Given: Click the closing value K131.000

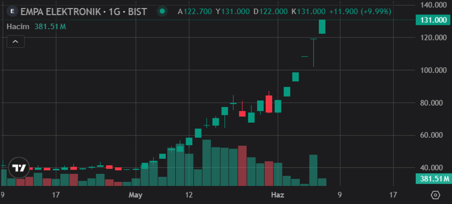Looking at the screenshot, I should [308, 11].
